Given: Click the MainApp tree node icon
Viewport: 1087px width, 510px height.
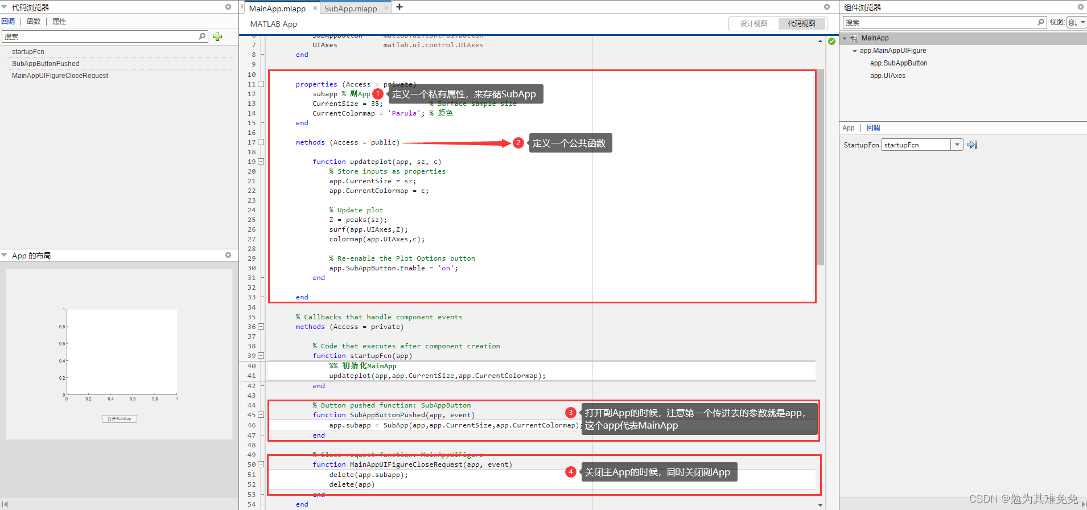Looking at the screenshot, I should click(854, 38).
